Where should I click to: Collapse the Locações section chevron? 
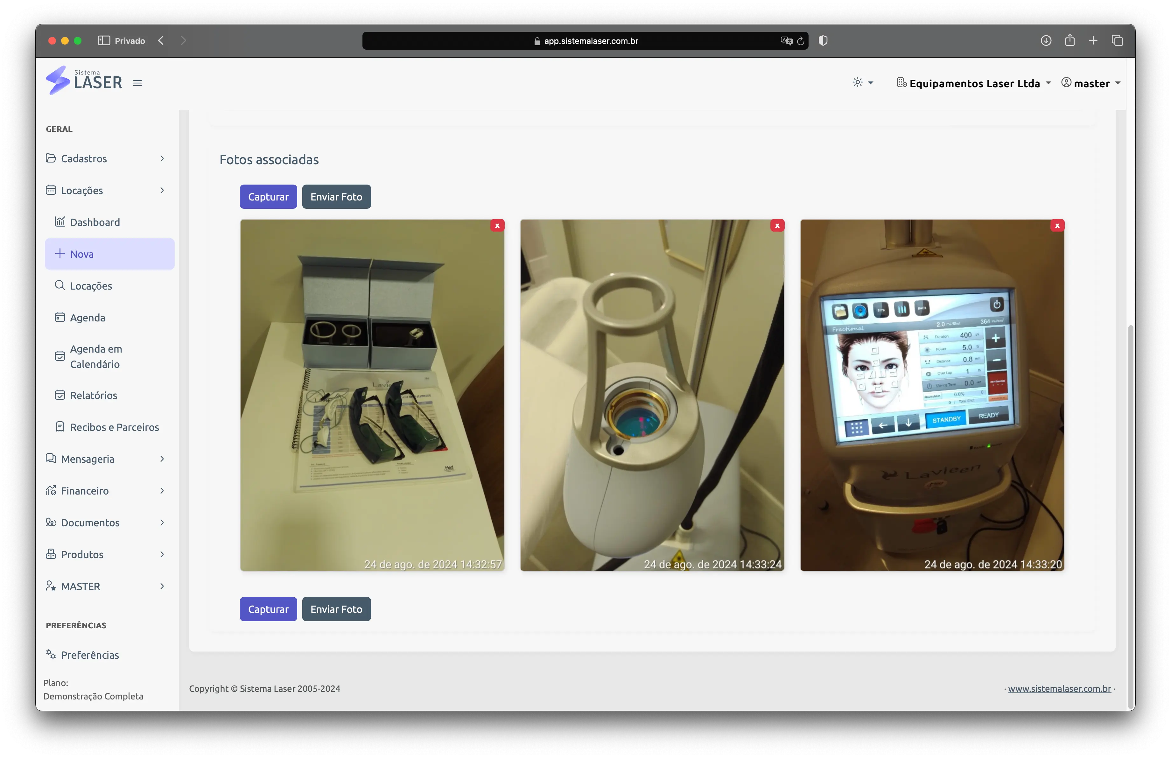click(162, 190)
